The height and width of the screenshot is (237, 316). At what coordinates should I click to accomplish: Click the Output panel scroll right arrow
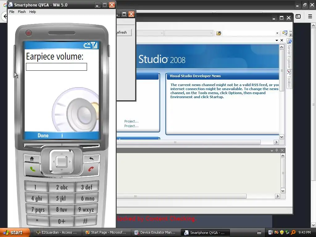pyautogui.click(x=277, y=196)
